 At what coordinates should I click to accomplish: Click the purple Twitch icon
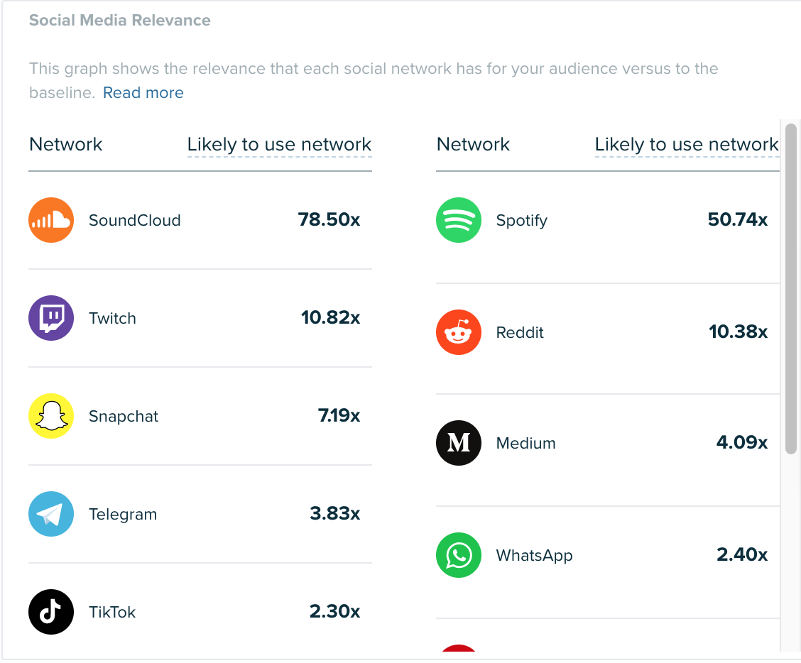(x=51, y=318)
